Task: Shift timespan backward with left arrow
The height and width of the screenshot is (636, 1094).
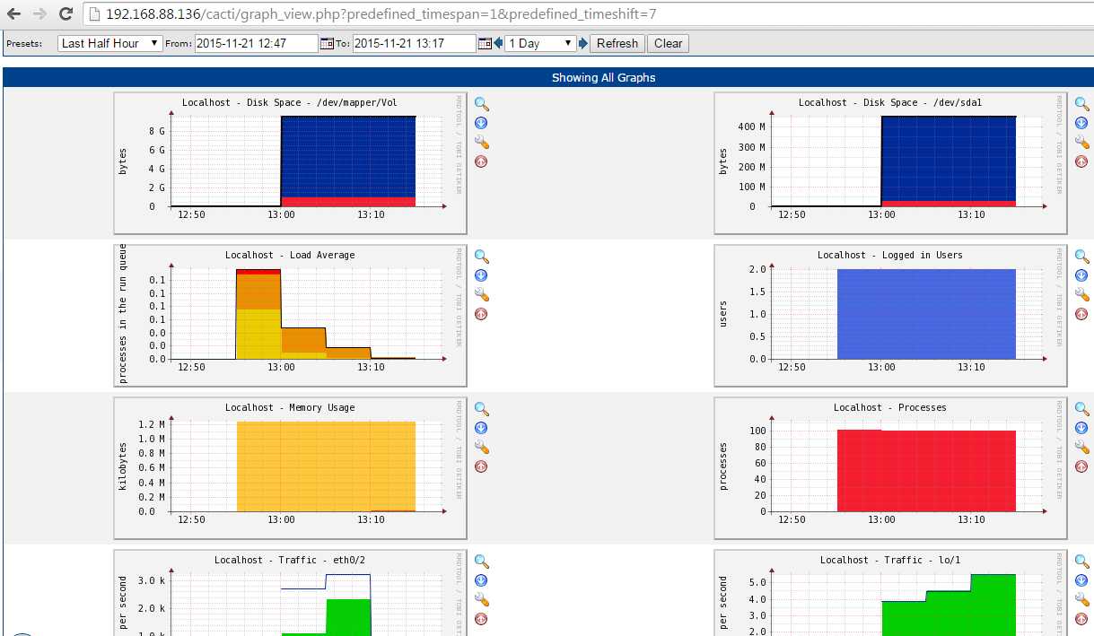Action: 498,43
